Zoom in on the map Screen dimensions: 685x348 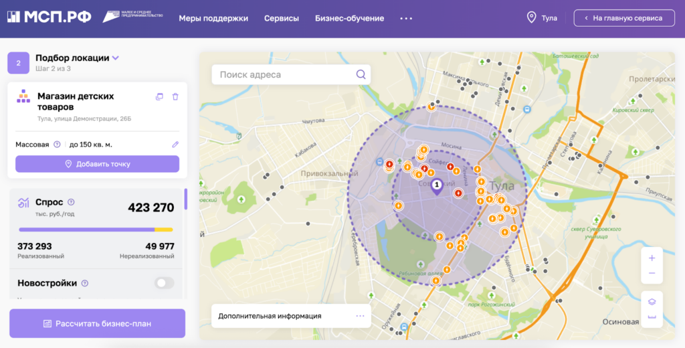point(652,258)
